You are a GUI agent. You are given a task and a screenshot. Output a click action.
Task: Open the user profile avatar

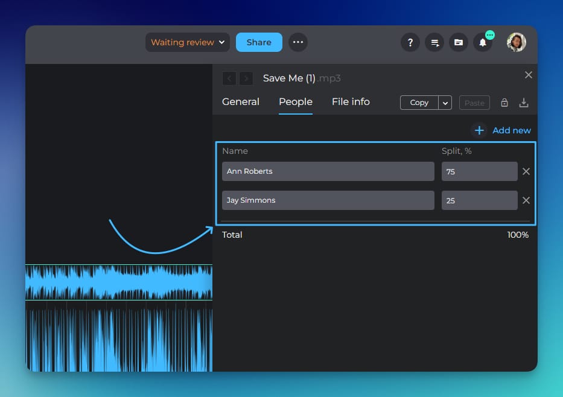click(517, 42)
